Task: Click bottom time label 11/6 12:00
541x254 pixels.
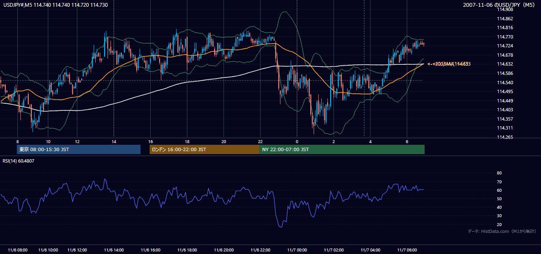Action: [x=77, y=250]
